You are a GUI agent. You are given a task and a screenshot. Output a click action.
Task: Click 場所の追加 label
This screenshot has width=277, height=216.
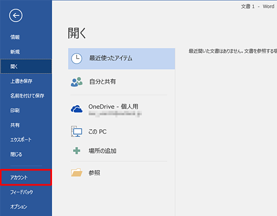[x=102, y=151]
